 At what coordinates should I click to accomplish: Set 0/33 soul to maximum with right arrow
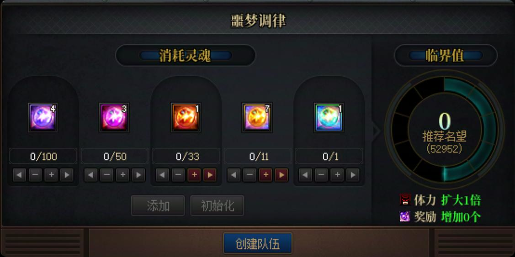coord(210,175)
